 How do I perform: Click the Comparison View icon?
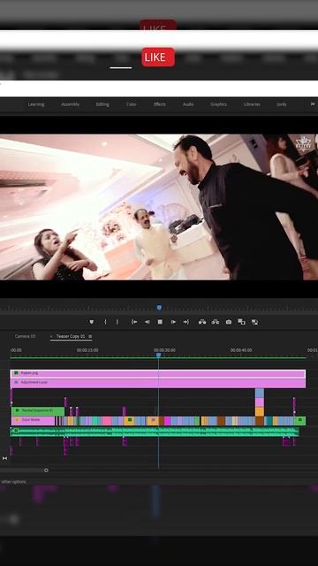point(241,322)
